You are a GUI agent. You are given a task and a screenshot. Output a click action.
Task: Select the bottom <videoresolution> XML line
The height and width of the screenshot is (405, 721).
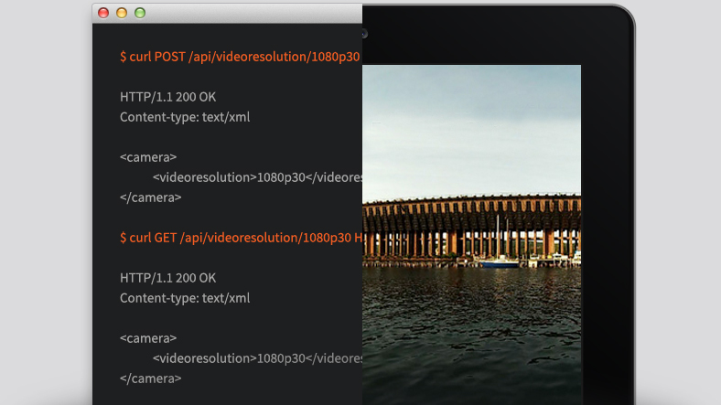pos(257,358)
